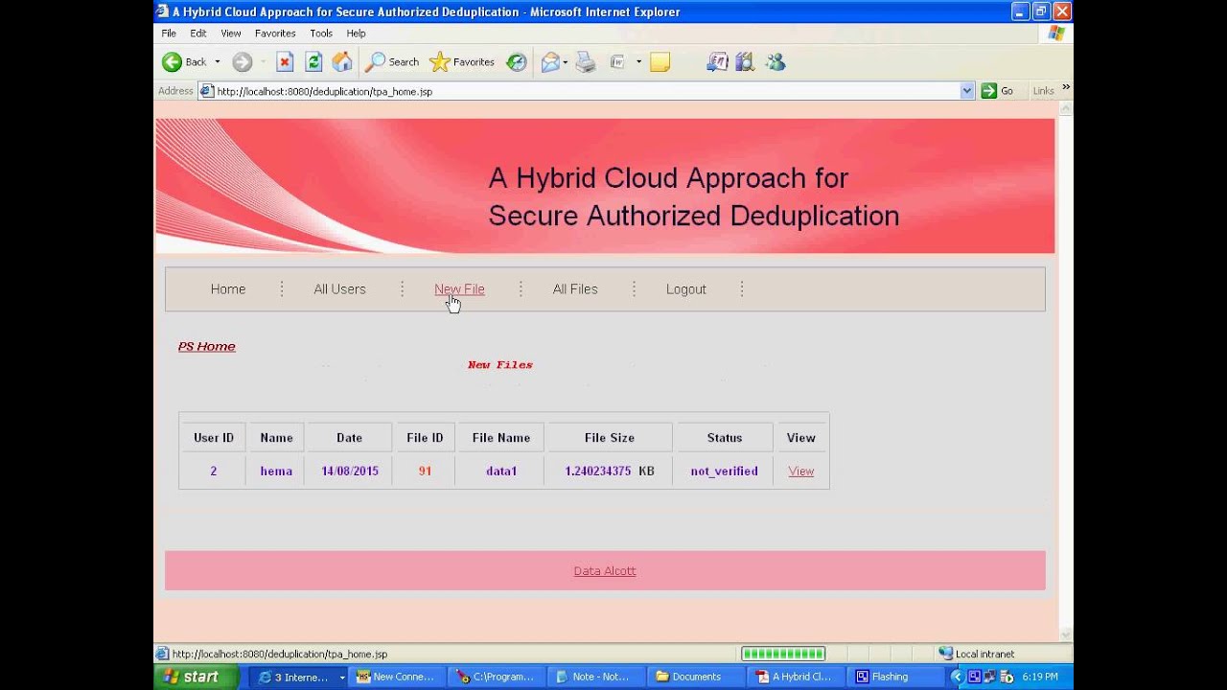Click the Edit with Word icon

[x=618, y=62]
